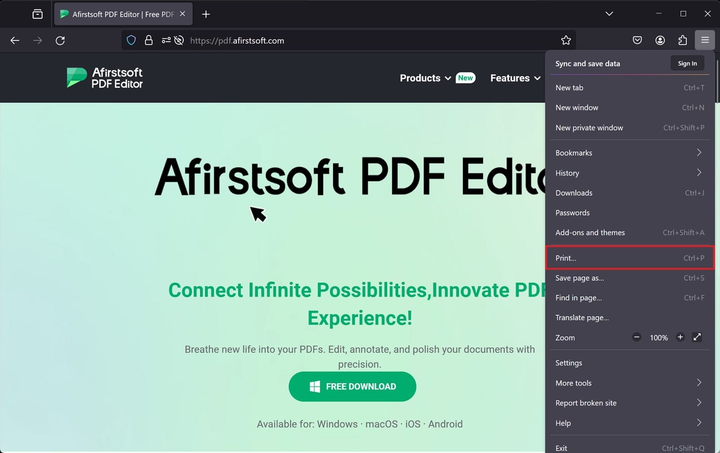
Task: Open Downloads from the menu
Action: [x=630, y=192]
